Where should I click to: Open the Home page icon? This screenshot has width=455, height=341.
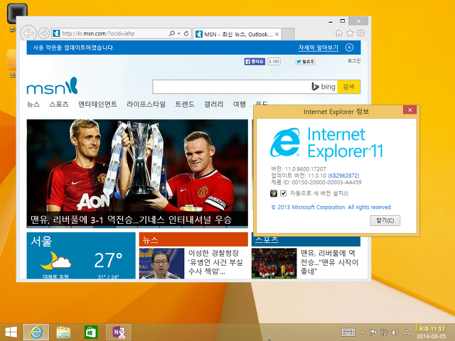click(x=339, y=33)
